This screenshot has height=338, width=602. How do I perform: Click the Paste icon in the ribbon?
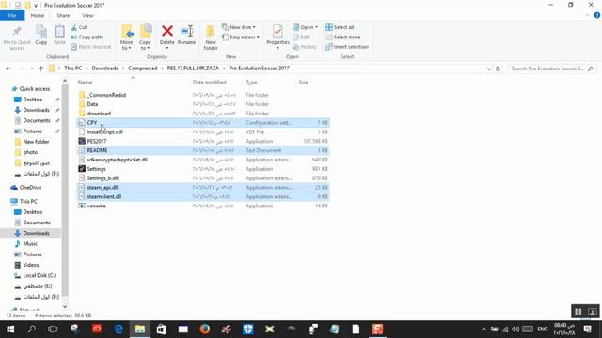click(59, 31)
